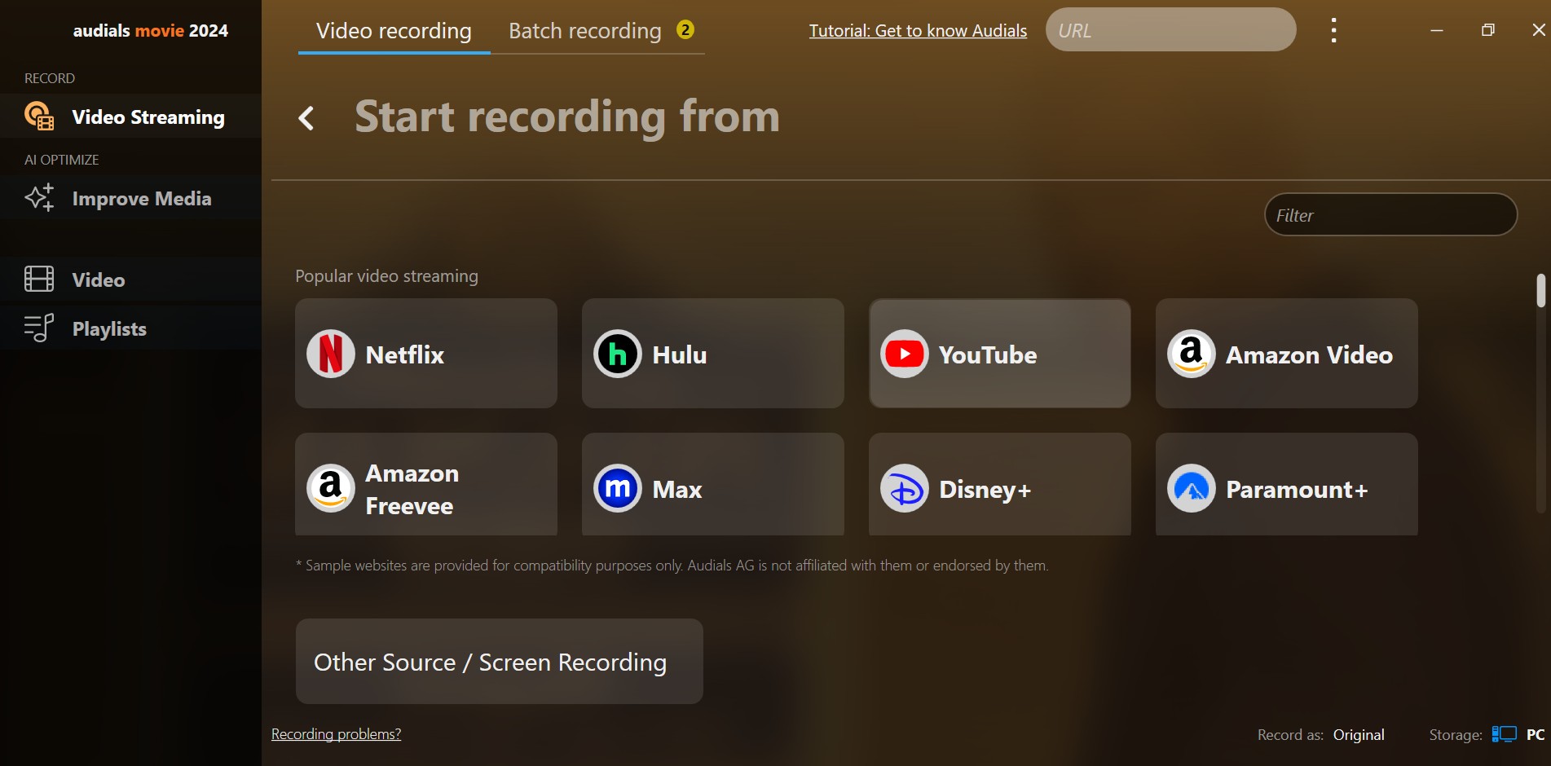Click the Paramount+ mountain logo icon

(x=1192, y=488)
